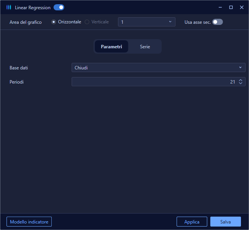Screen dimensions: 249x230
Task: Click the Linear Regression title text
Action: coord(33,8)
